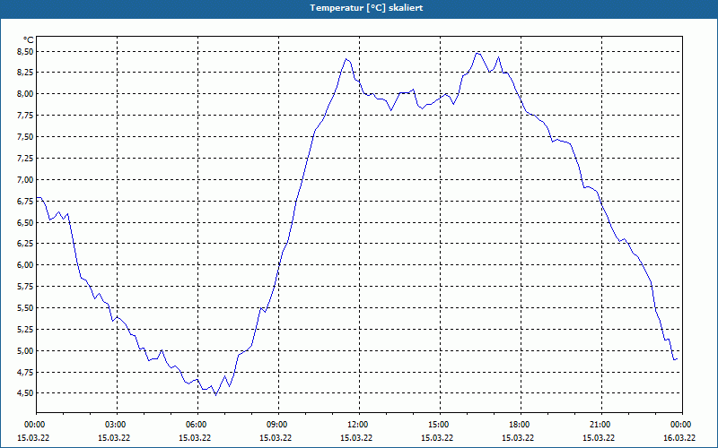Click the curve minimum near 06:40
The height and width of the screenshot is (448, 718).
tap(215, 394)
